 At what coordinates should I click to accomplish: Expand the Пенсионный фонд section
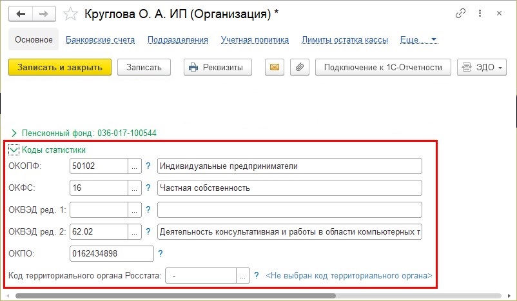pyautogui.click(x=14, y=133)
